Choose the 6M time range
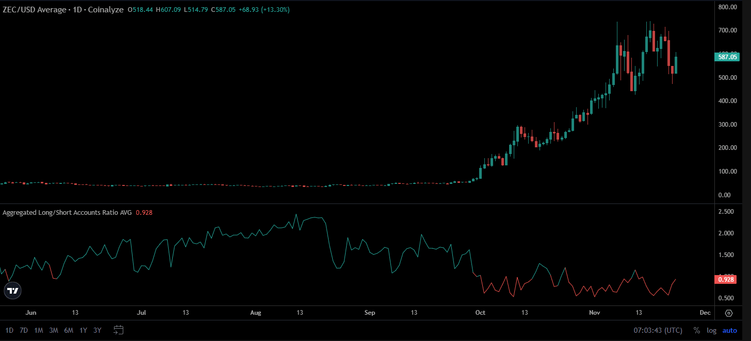This screenshot has height=341, width=751. pos(69,331)
